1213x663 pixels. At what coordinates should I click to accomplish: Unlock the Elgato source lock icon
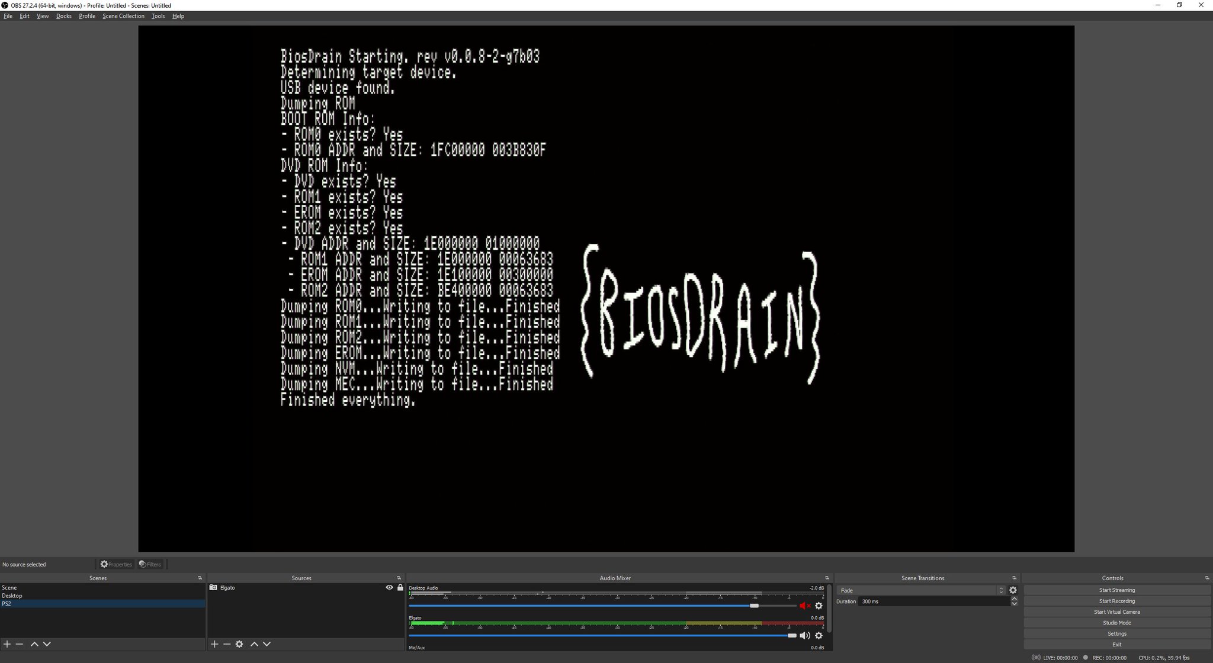point(401,587)
